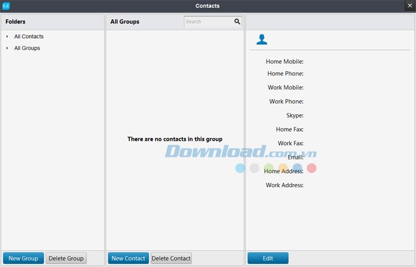Click the empty contacts list message

point(175,139)
